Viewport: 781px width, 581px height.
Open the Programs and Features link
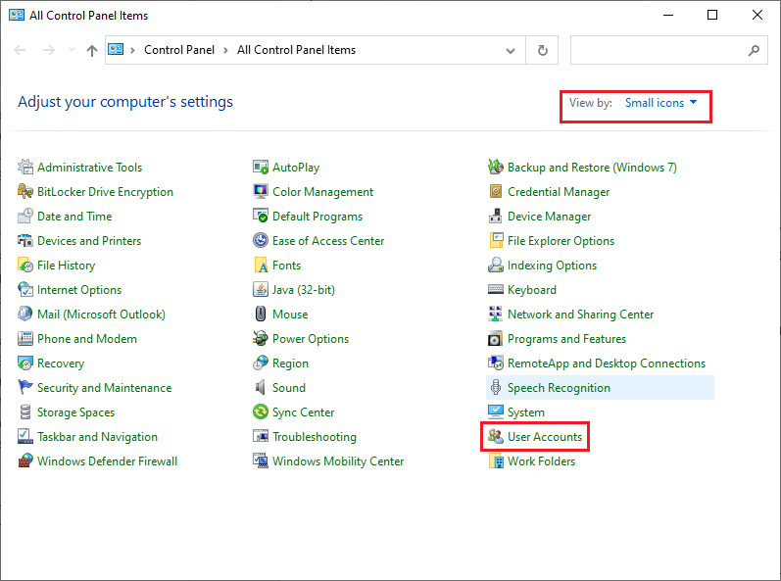pos(566,339)
